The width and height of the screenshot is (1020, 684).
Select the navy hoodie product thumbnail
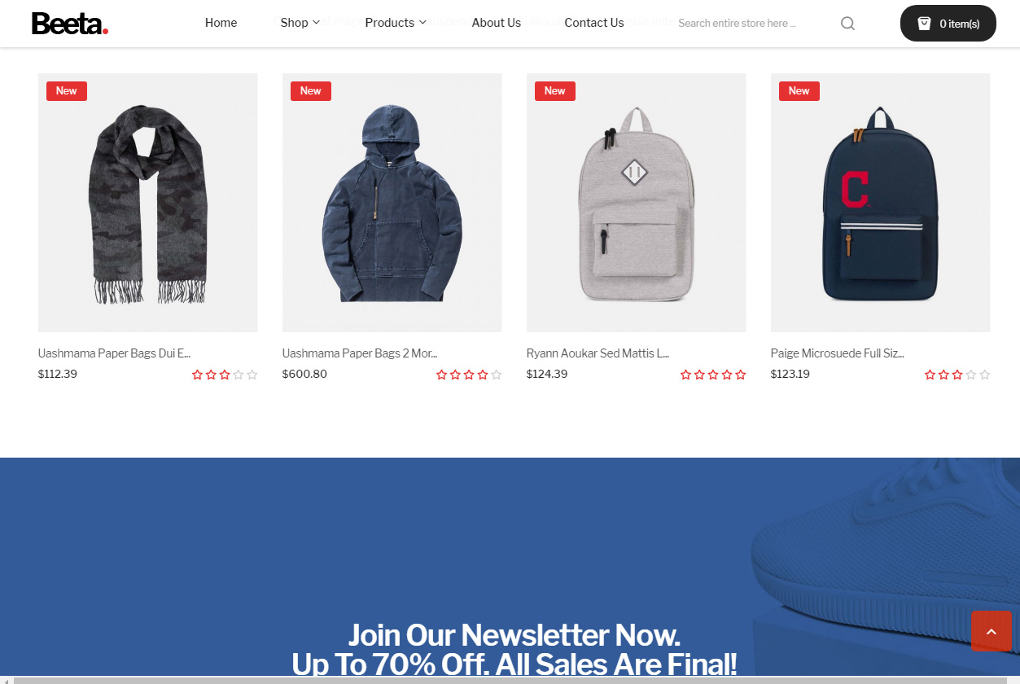[x=392, y=203]
